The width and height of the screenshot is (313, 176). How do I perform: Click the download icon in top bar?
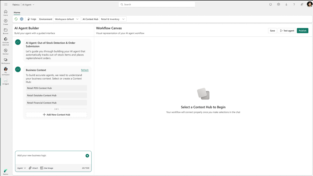tap(286, 4)
